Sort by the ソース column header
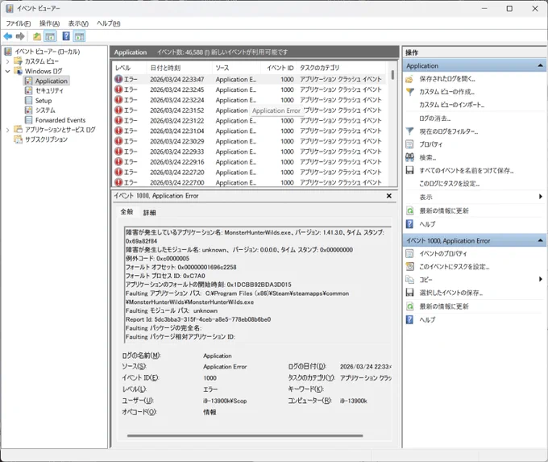Viewport: 548px width, 462px height. click(x=236, y=68)
